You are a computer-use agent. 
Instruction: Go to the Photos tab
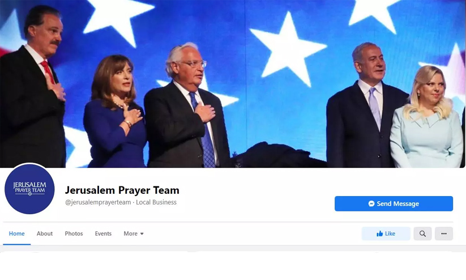coord(74,234)
